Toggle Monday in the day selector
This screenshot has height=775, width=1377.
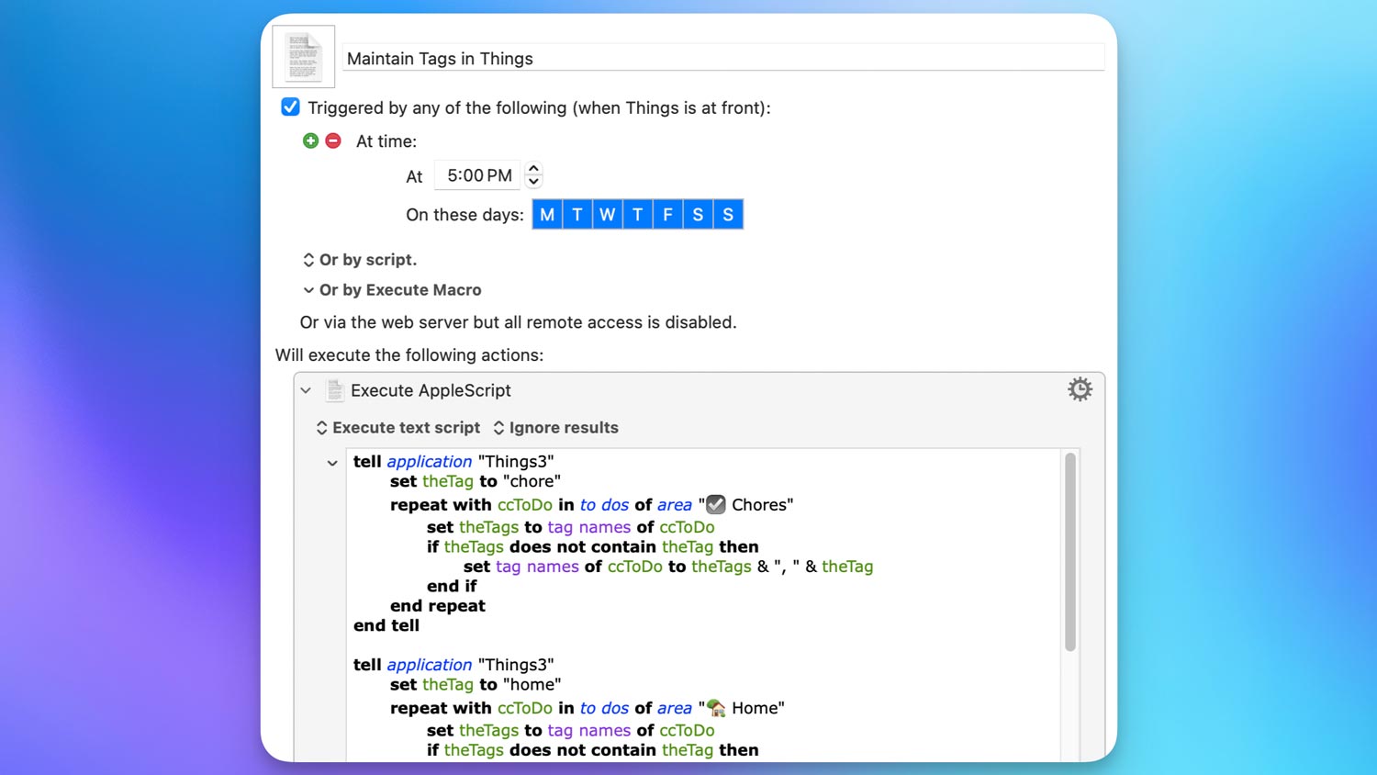click(x=547, y=215)
